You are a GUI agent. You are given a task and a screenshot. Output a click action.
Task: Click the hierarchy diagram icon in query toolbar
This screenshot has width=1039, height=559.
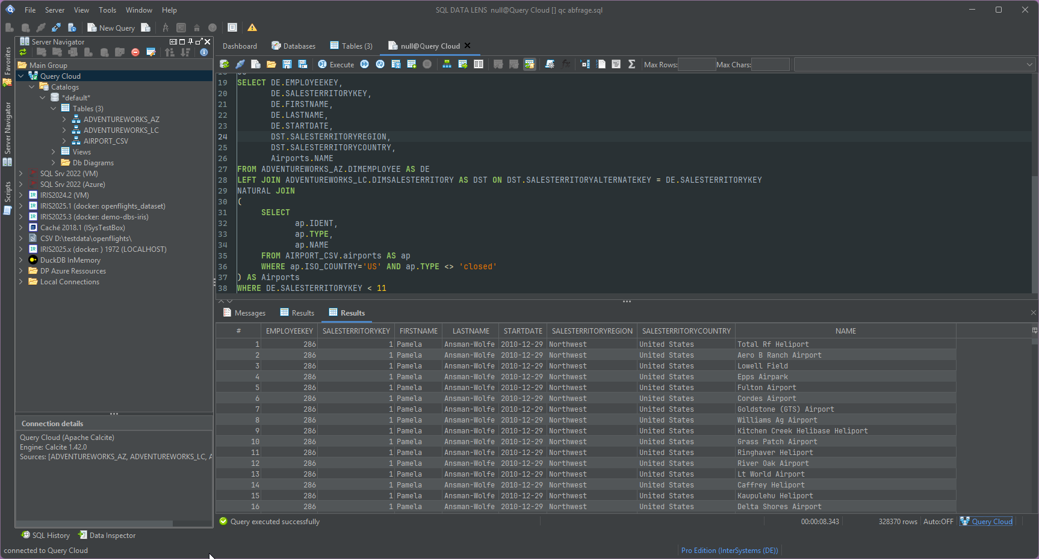click(447, 64)
